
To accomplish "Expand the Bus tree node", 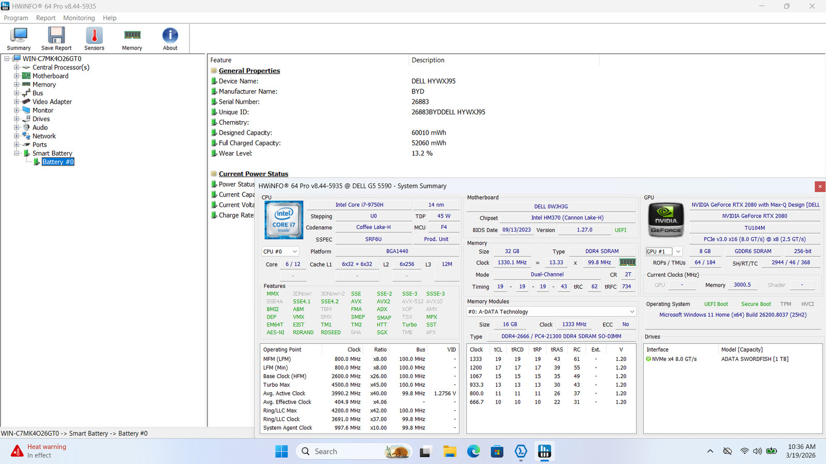I will 17,93.
